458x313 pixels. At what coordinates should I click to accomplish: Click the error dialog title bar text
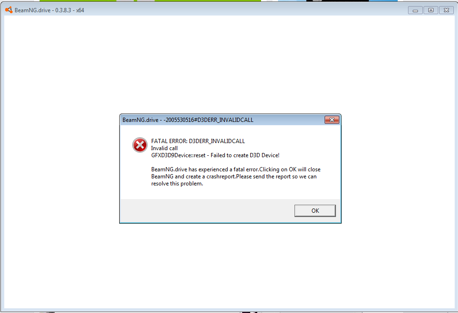188,120
